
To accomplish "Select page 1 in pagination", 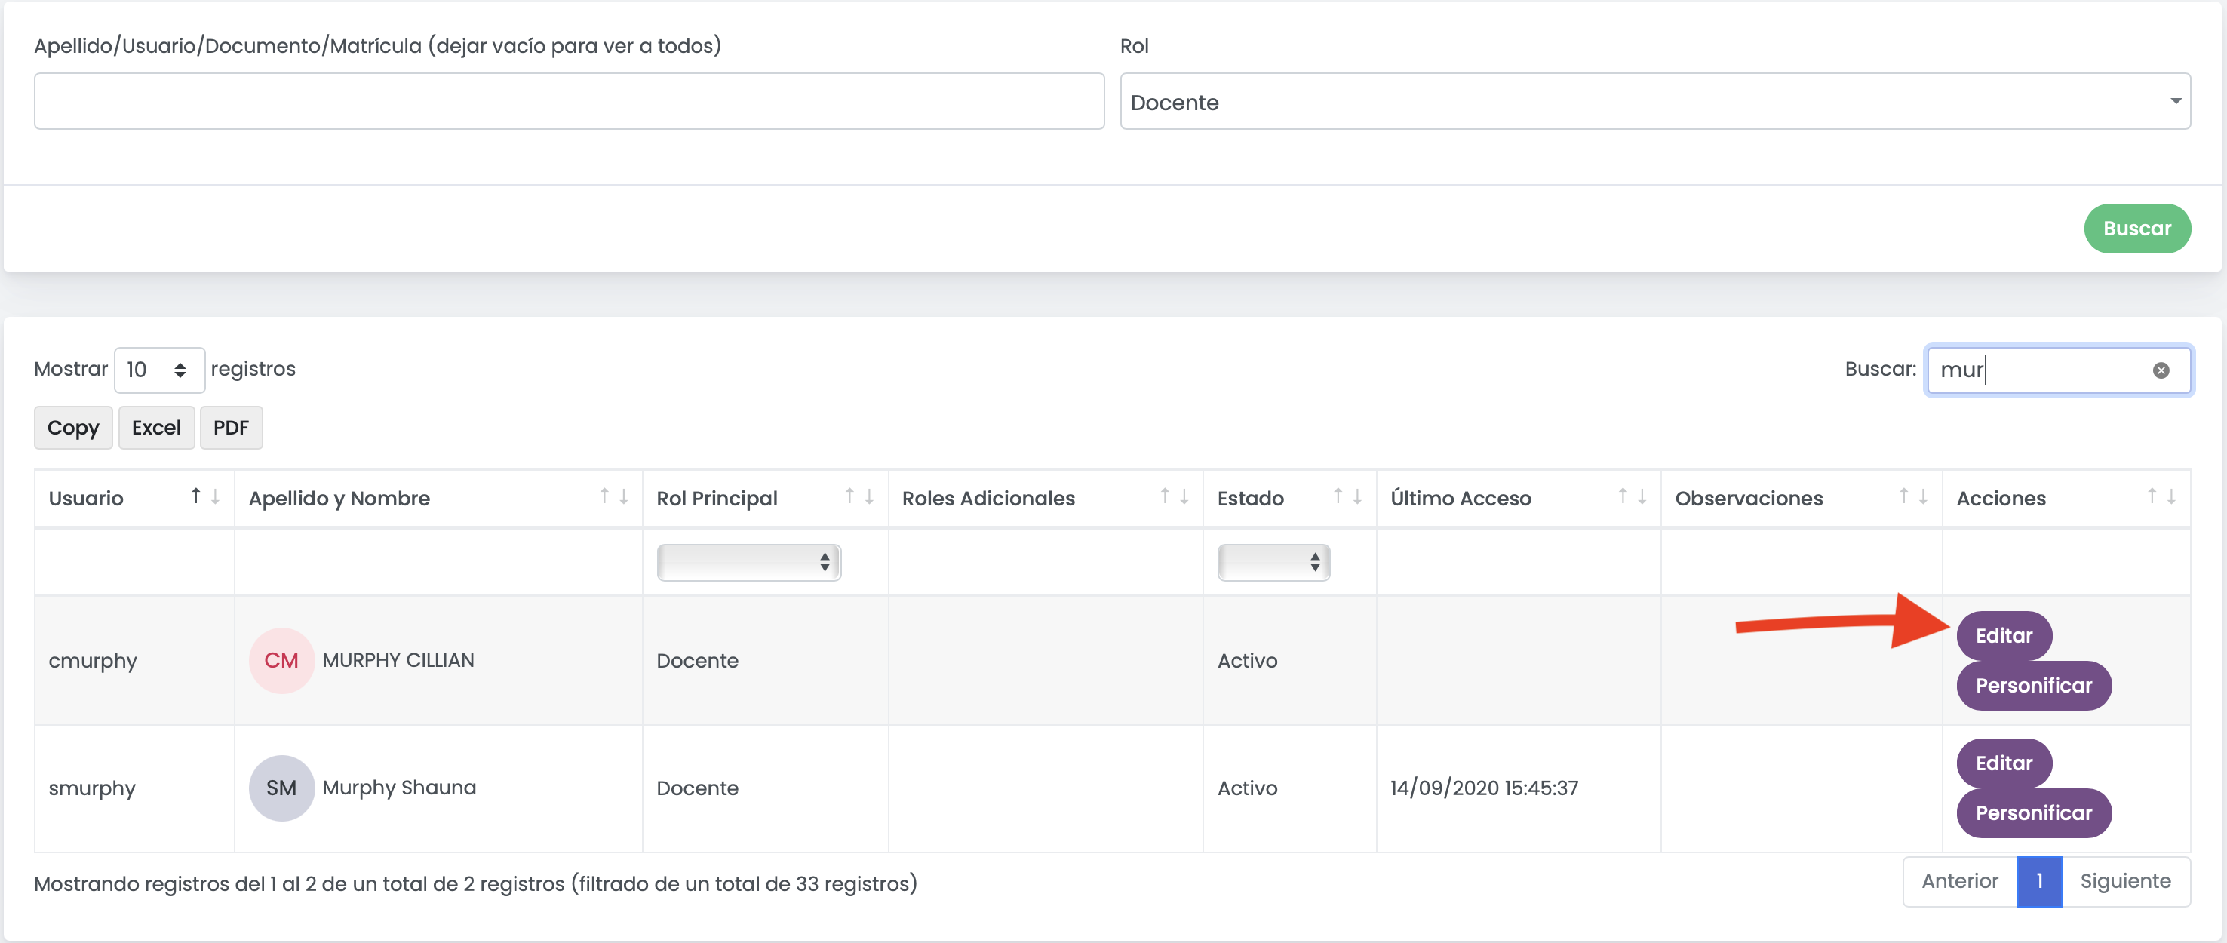I will (2039, 881).
